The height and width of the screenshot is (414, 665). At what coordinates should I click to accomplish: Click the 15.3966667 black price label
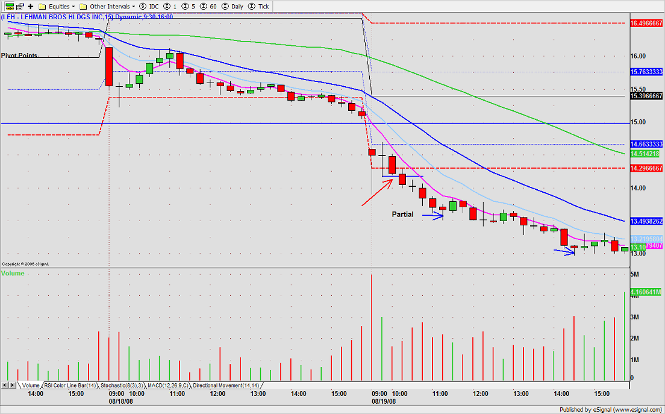click(x=646, y=96)
